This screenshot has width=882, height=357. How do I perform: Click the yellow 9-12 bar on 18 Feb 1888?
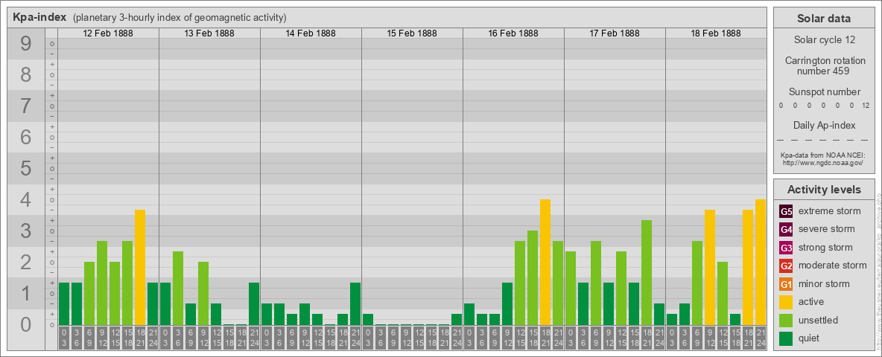coord(710,267)
